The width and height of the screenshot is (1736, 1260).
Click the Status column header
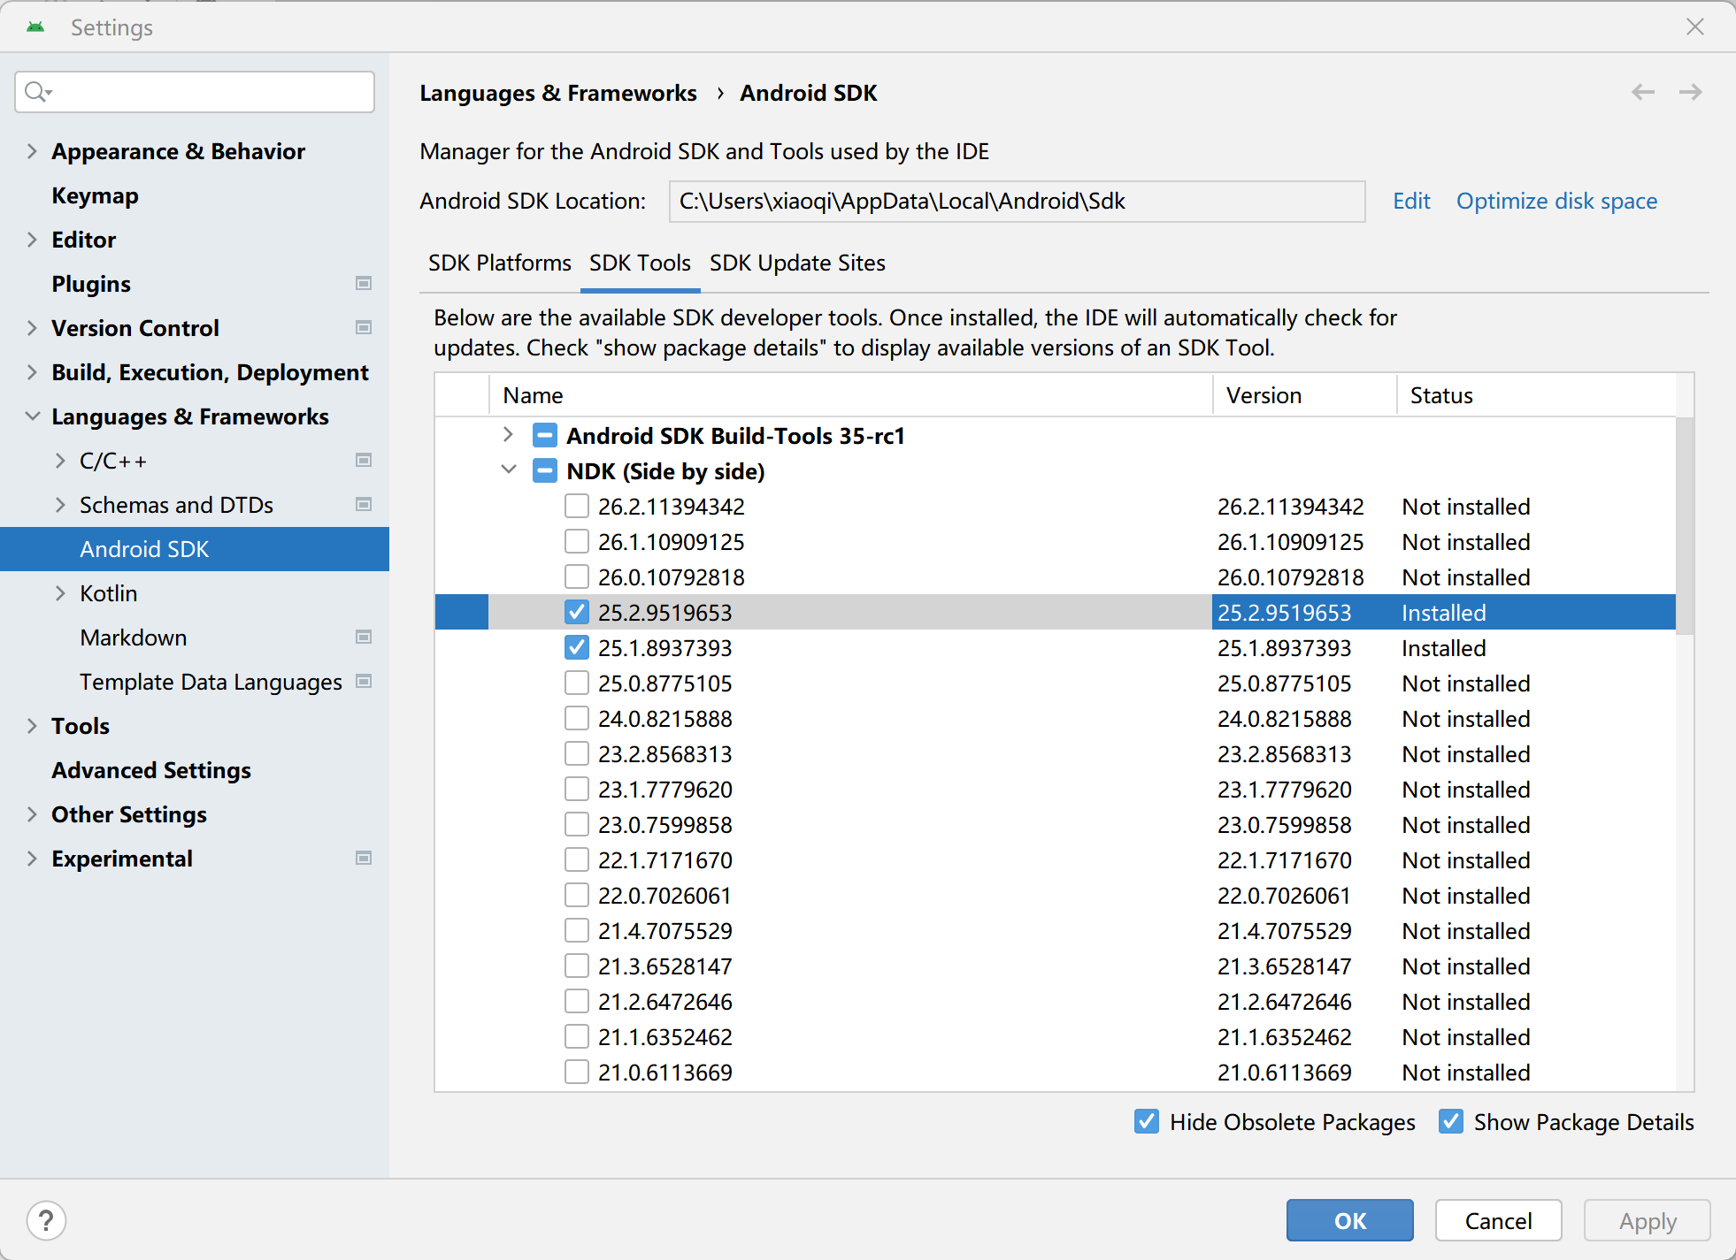pos(1536,395)
